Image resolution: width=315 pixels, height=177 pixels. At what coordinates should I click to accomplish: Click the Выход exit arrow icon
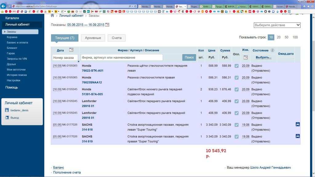7,118
